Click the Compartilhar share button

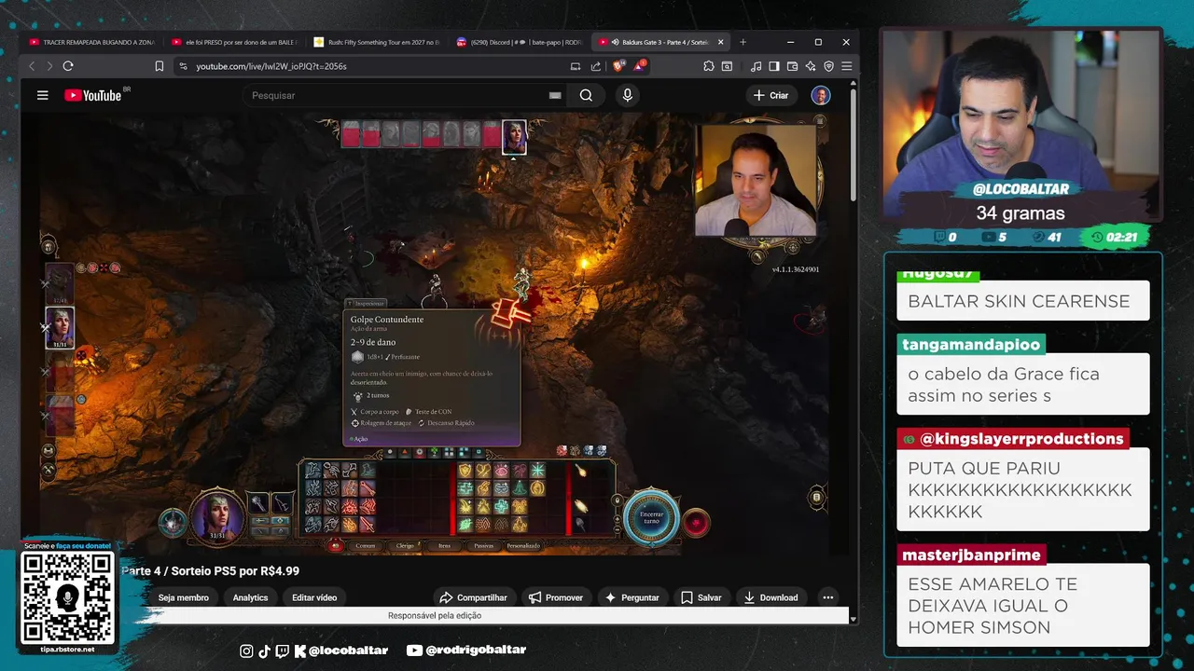473,597
